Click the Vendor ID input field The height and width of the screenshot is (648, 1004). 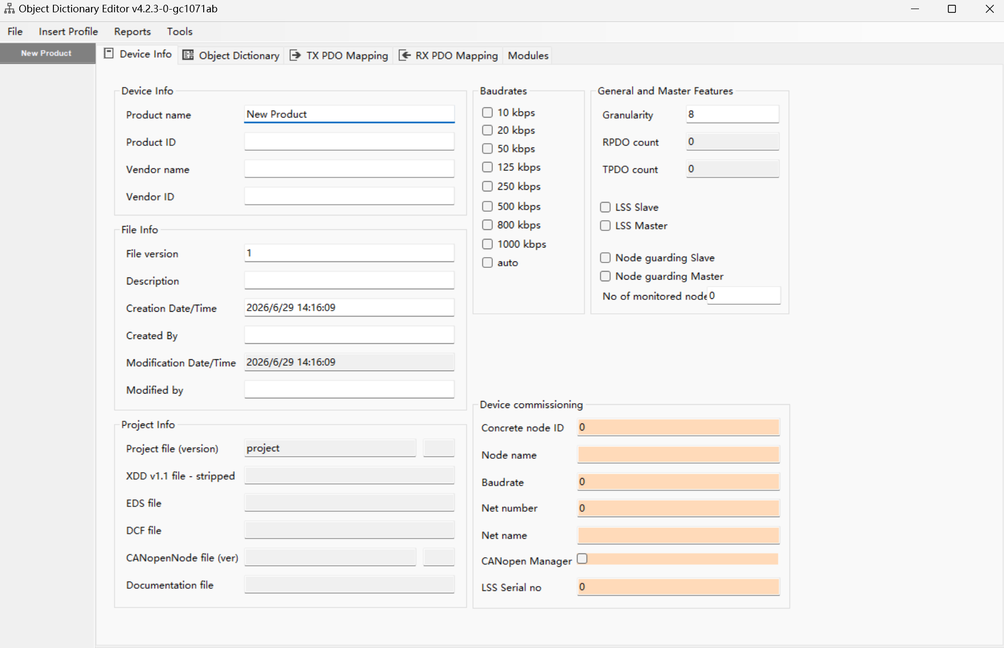click(349, 196)
